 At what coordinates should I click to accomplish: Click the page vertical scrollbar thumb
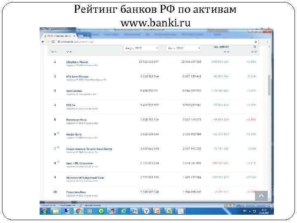pos(269,85)
